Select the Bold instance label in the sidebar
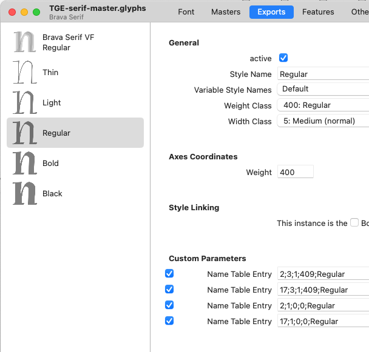 tap(51, 163)
